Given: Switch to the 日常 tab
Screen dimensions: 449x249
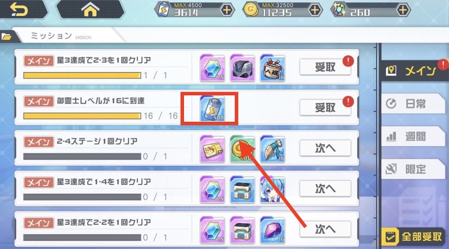Looking at the screenshot, I should click(413, 103).
